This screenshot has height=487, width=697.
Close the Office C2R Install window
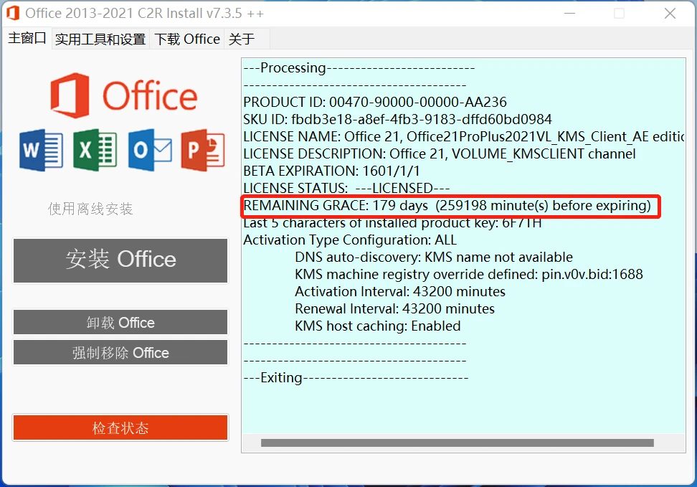tap(670, 14)
